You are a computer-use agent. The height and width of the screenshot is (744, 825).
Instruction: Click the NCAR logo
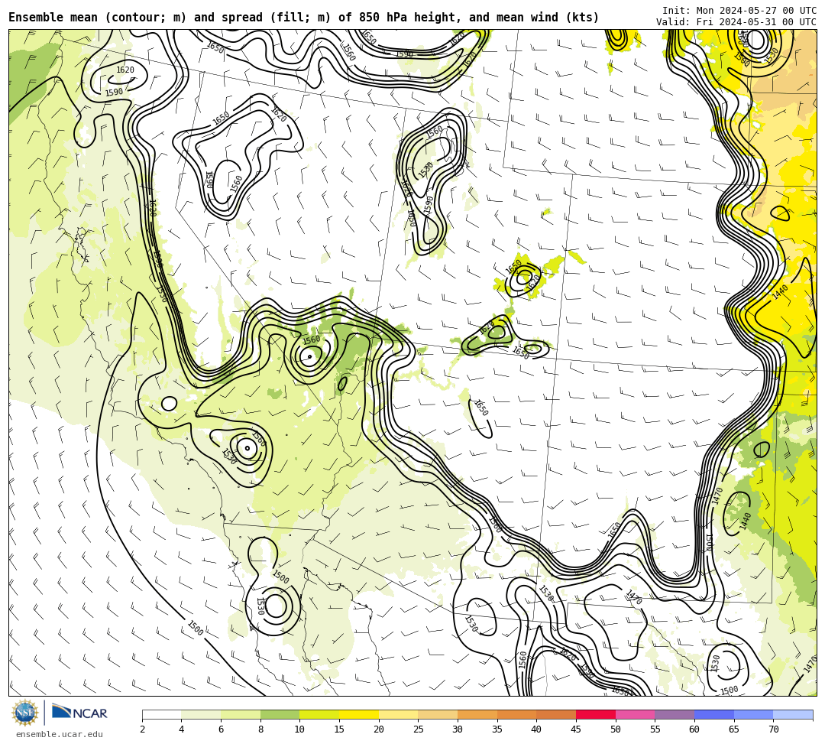click(79, 713)
